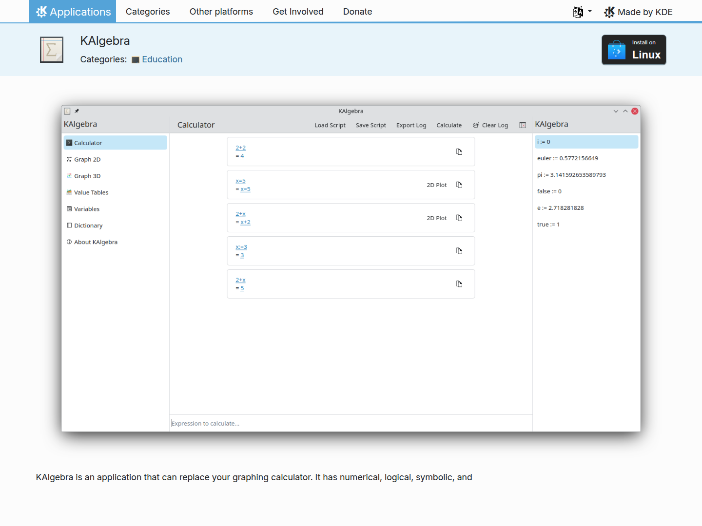This screenshot has height=526, width=702.
Task: Click copy icon on the x:=3 entry
Action: [x=459, y=251]
